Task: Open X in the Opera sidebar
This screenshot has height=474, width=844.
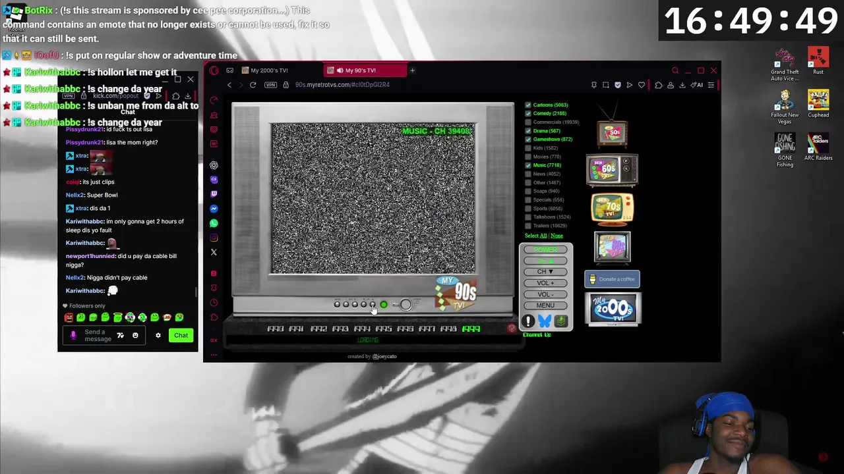Action: pos(214,252)
